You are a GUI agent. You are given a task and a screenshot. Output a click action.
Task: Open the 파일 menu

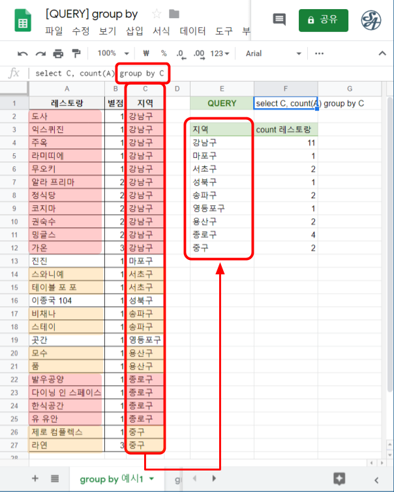point(53,31)
